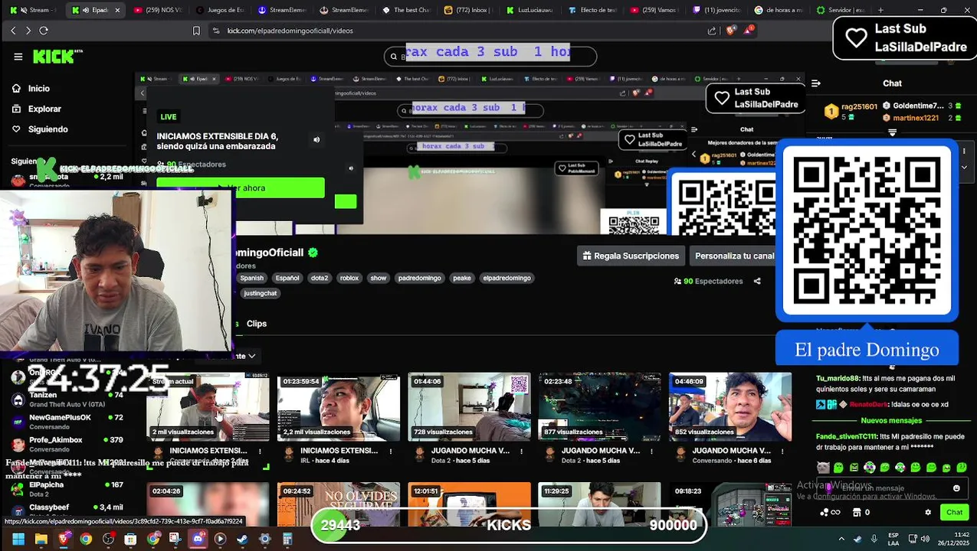Open emoji picker in chat input

coord(956,488)
